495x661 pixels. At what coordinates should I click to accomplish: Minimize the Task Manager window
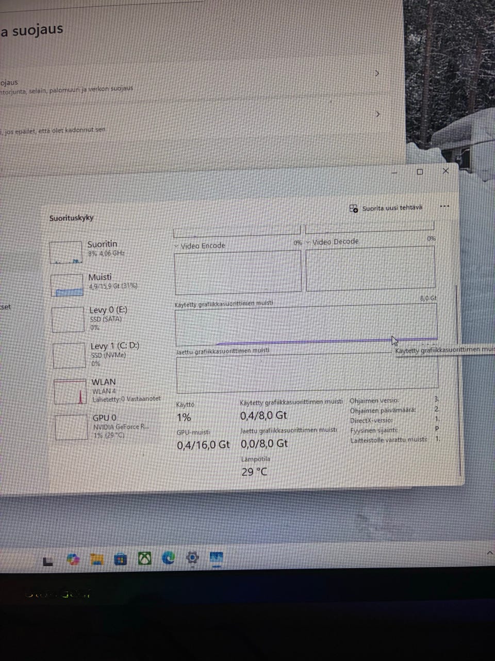tap(394, 172)
